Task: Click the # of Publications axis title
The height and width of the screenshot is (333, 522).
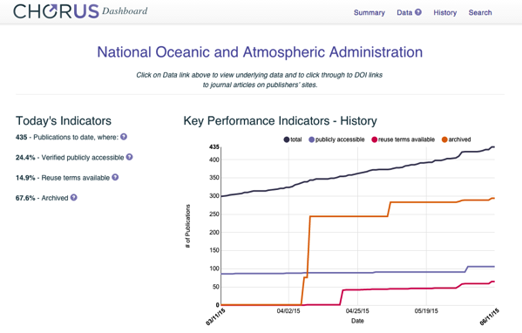Action: (x=187, y=226)
